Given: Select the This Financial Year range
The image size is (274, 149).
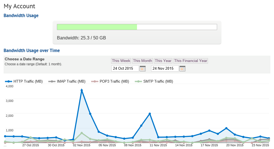Looking at the screenshot, I should tap(191, 61).
